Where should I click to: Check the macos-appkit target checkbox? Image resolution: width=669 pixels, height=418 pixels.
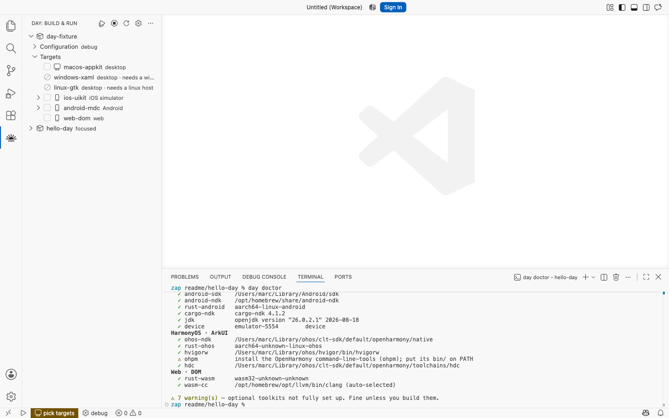tap(47, 67)
